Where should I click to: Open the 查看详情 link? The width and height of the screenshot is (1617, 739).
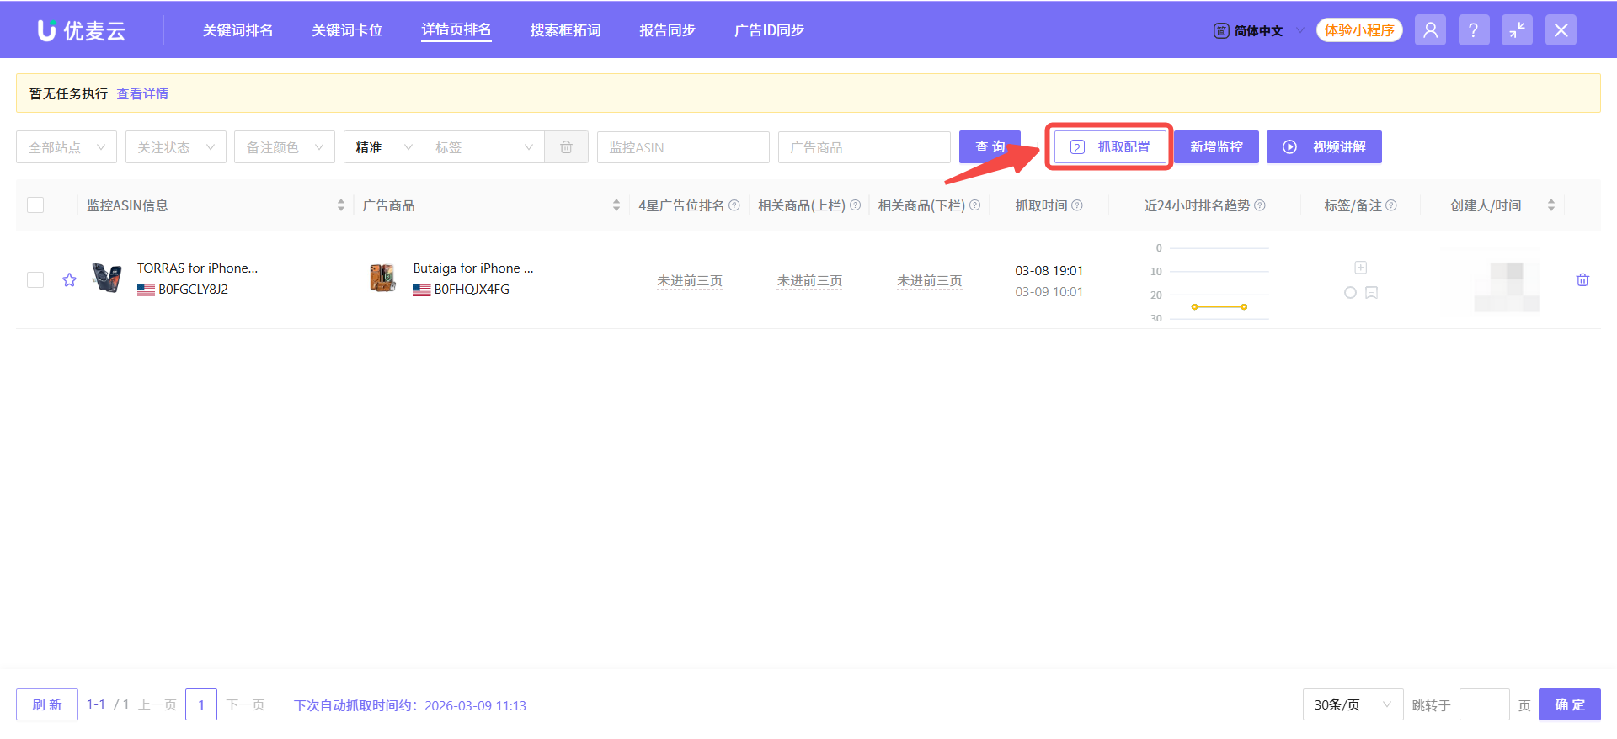[142, 93]
